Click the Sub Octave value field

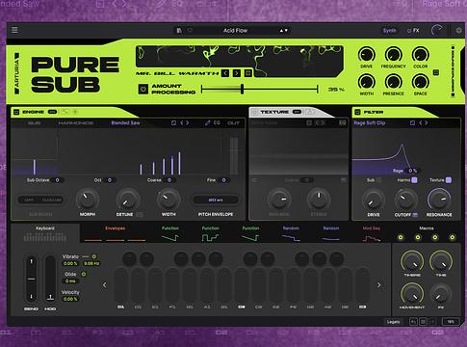[x=57, y=180]
